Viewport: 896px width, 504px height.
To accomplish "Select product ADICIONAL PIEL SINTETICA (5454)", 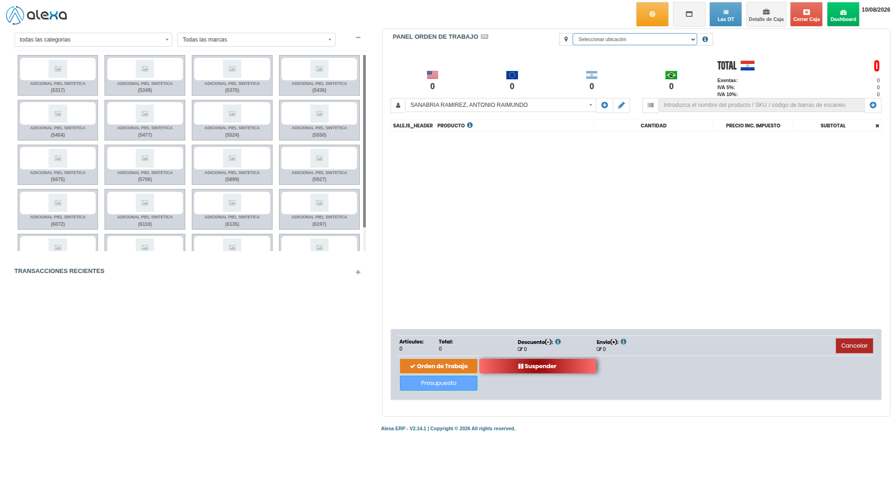I will click(58, 120).
